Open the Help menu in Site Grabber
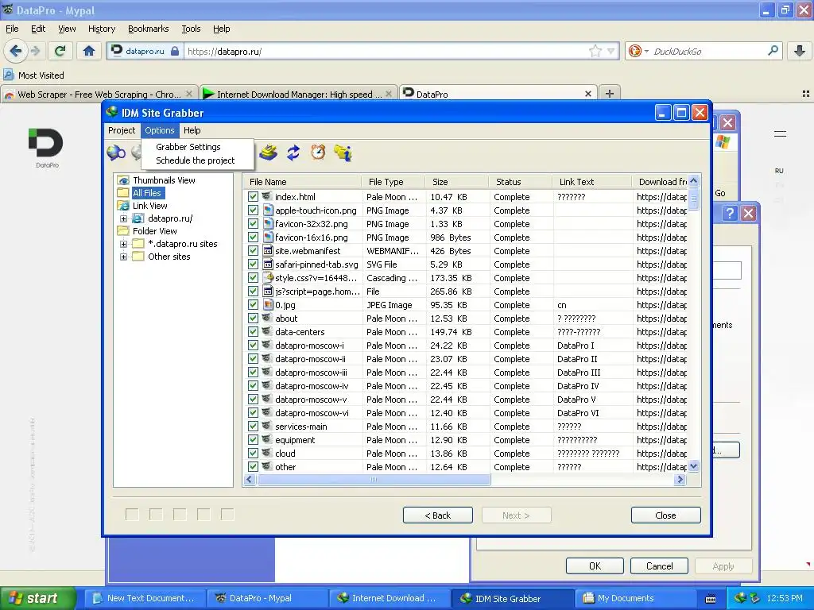Image resolution: width=814 pixels, height=610 pixels. (x=192, y=130)
